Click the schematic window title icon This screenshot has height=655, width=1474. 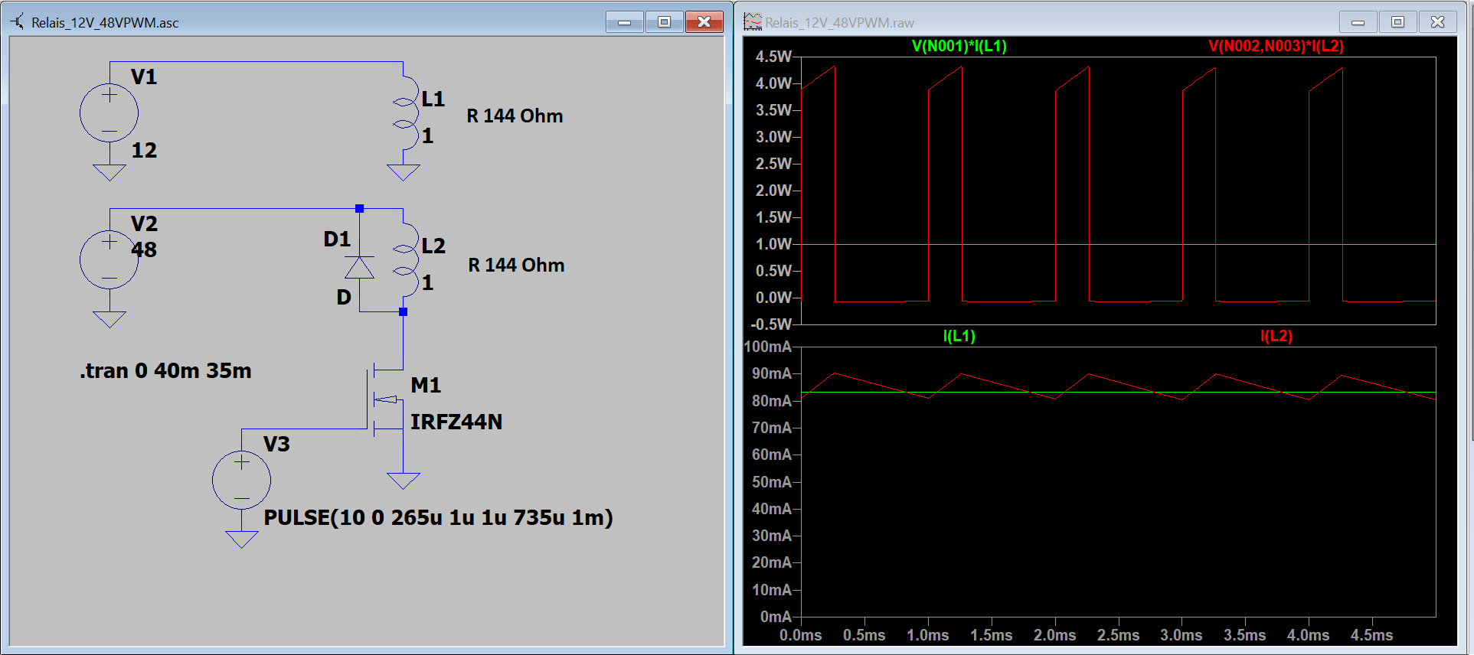(x=18, y=22)
